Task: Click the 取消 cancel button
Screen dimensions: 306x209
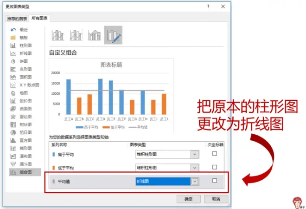Action: [216, 199]
